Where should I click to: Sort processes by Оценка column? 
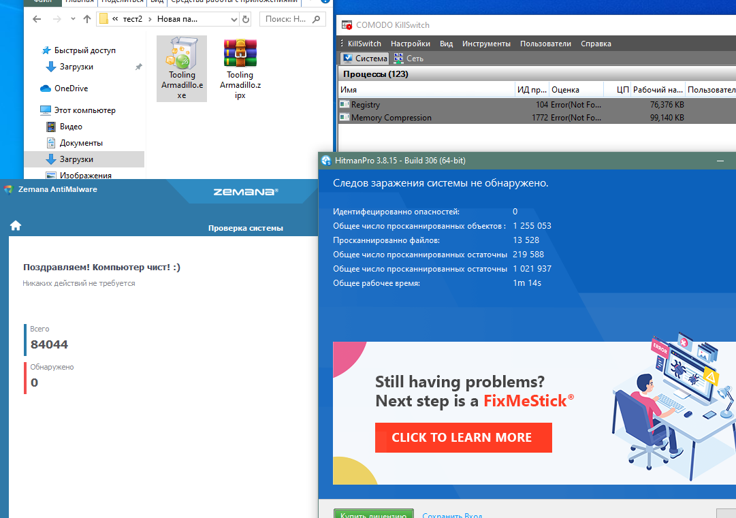pos(576,90)
